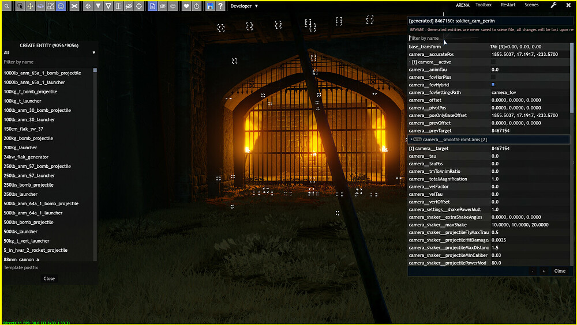Open the Toolbox menu
The image size is (577, 325).
click(484, 5)
